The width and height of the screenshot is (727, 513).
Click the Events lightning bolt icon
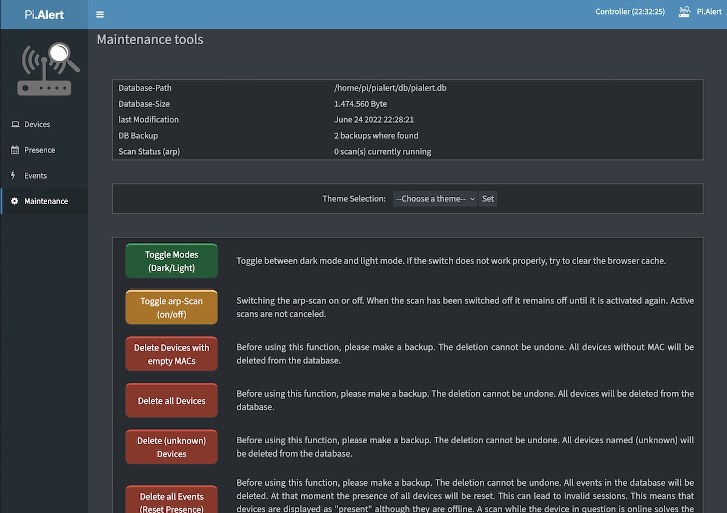[14, 176]
